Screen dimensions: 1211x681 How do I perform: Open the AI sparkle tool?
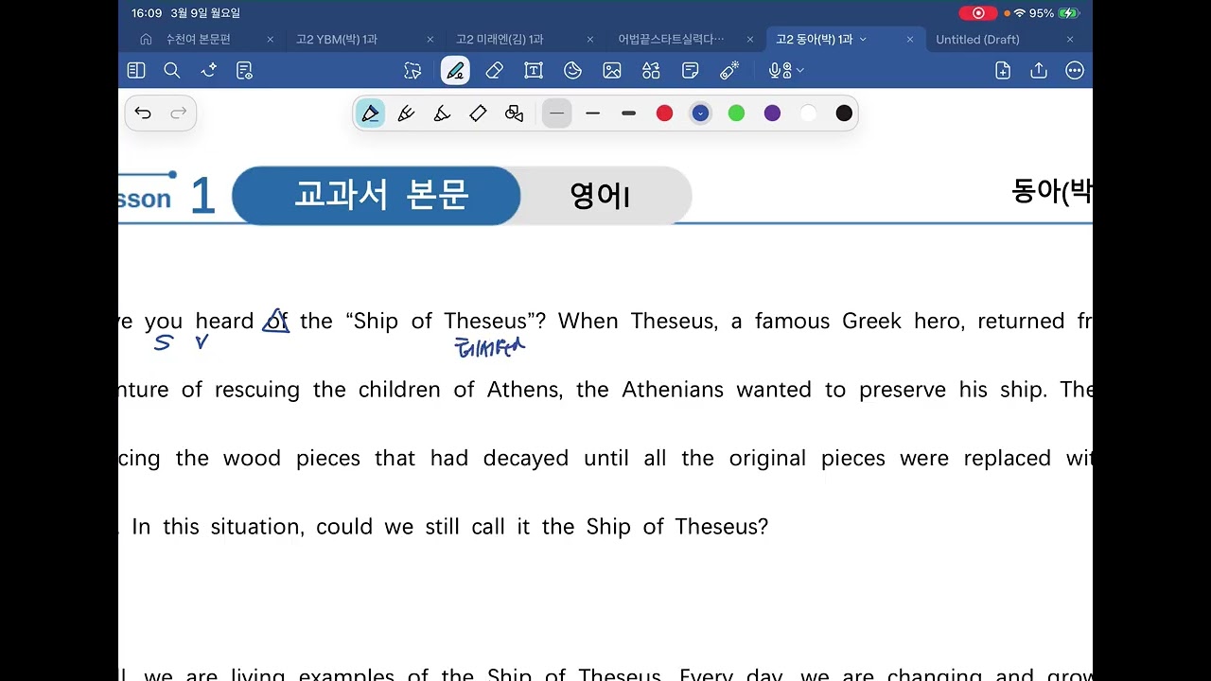[x=209, y=70]
